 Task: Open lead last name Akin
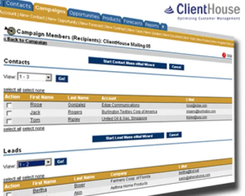point(78,193)
